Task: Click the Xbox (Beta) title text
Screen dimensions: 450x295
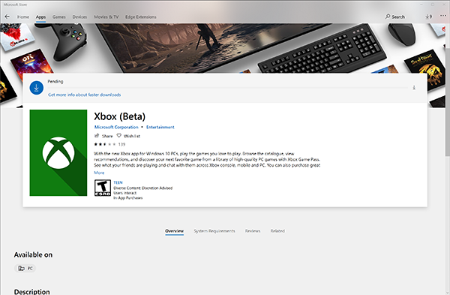Action: [x=120, y=116]
